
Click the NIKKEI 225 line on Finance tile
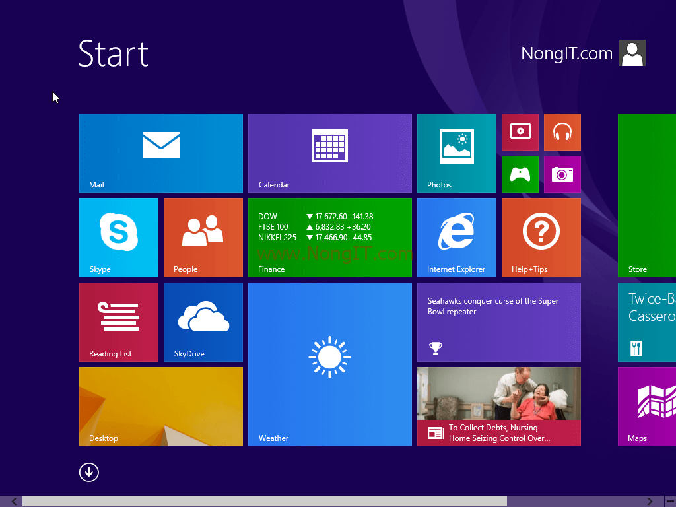pyautogui.click(x=315, y=238)
